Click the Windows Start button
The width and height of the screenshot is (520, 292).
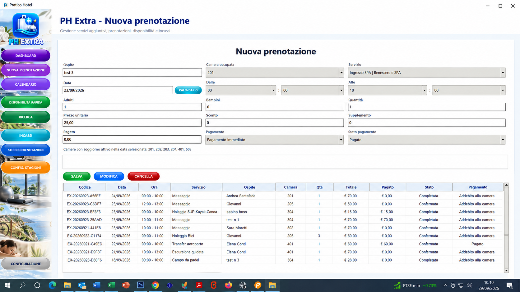coord(7,285)
